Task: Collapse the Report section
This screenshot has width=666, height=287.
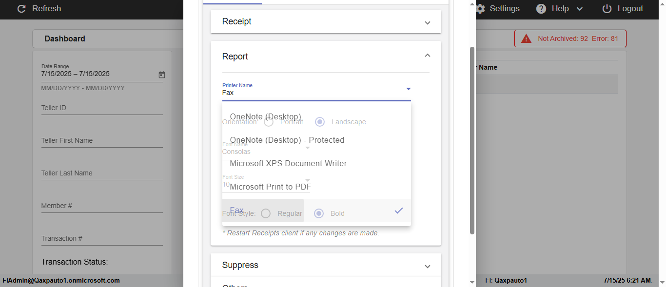Action: pyautogui.click(x=428, y=56)
